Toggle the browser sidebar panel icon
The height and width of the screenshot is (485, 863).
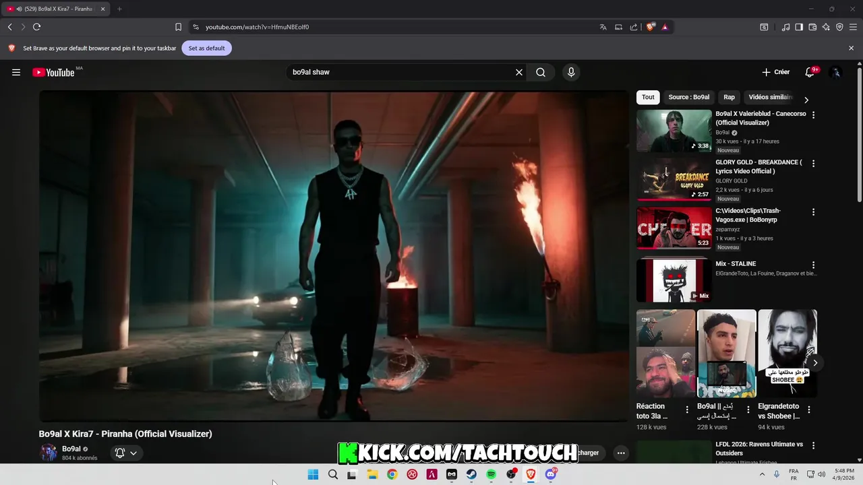pos(799,27)
